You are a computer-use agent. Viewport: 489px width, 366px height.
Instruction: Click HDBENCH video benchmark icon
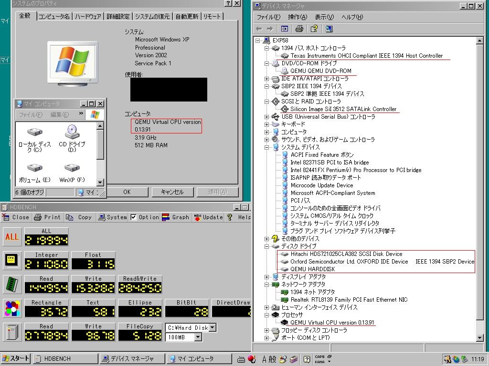click(12, 308)
